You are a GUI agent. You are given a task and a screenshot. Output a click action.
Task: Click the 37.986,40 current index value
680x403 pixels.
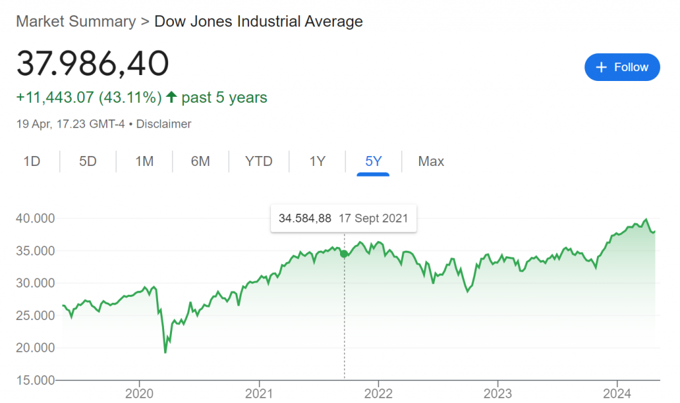coord(92,64)
